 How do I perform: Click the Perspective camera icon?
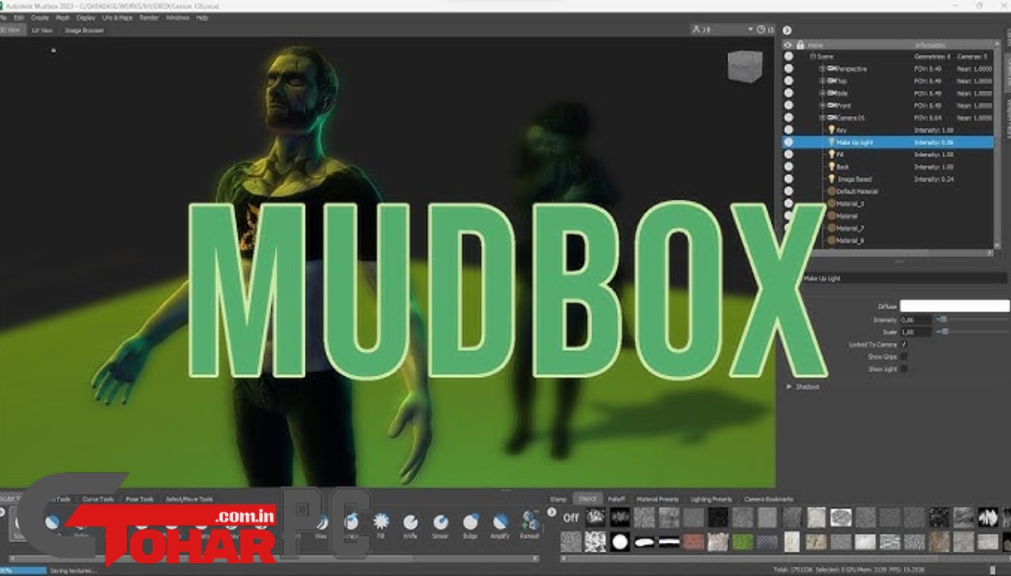(x=832, y=69)
